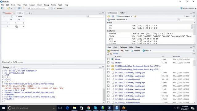Click the Filter icon in data viewer

(16, 16)
